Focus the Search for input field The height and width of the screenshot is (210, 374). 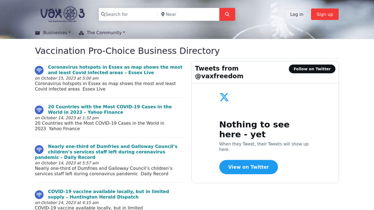click(x=130, y=14)
